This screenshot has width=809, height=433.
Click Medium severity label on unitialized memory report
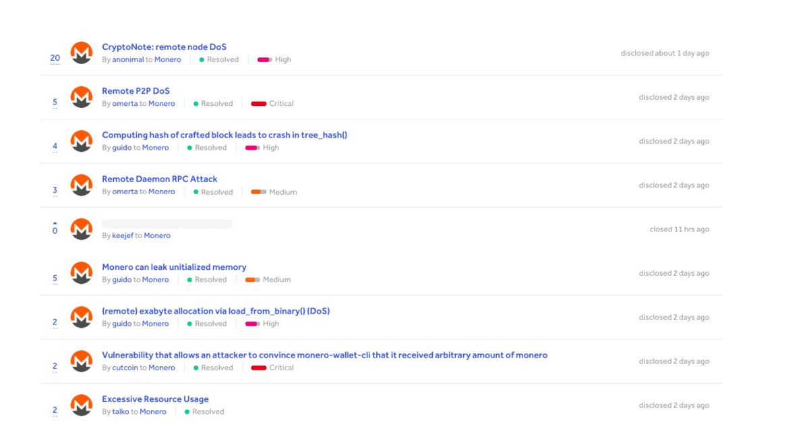[x=277, y=279]
